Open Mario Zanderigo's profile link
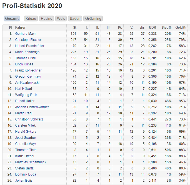Image resolution: width=190 pixels, height=185 pixels. click(x=27, y=52)
